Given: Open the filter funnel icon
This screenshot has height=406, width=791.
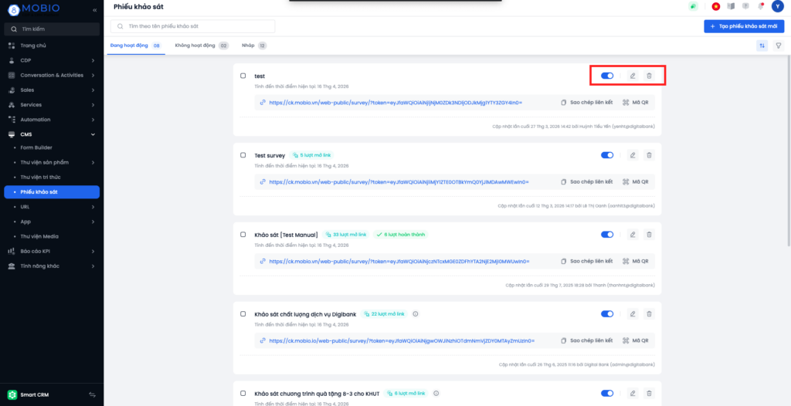Looking at the screenshot, I should click(779, 46).
